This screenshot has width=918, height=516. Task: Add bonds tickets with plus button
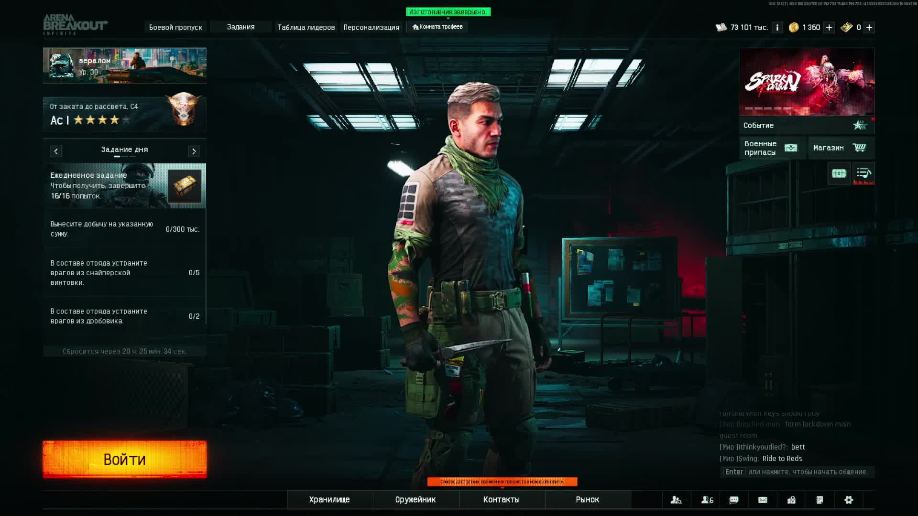(869, 27)
